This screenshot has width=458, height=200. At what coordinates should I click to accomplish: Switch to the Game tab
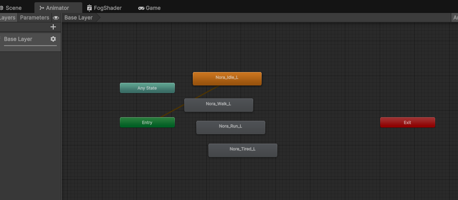[x=149, y=8]
